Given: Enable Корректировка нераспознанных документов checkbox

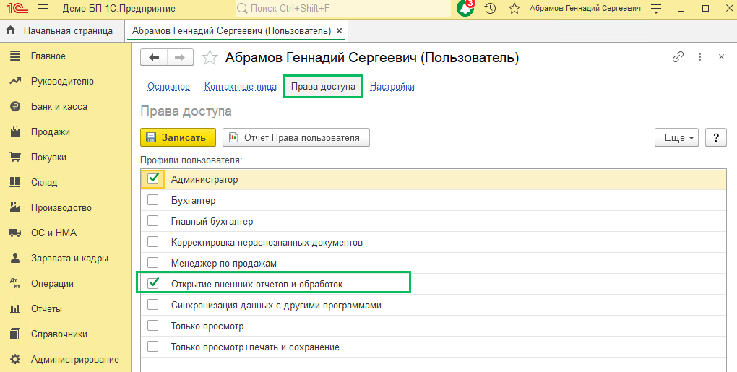Looking at the screenshot, I should click(x=152, y=242).
